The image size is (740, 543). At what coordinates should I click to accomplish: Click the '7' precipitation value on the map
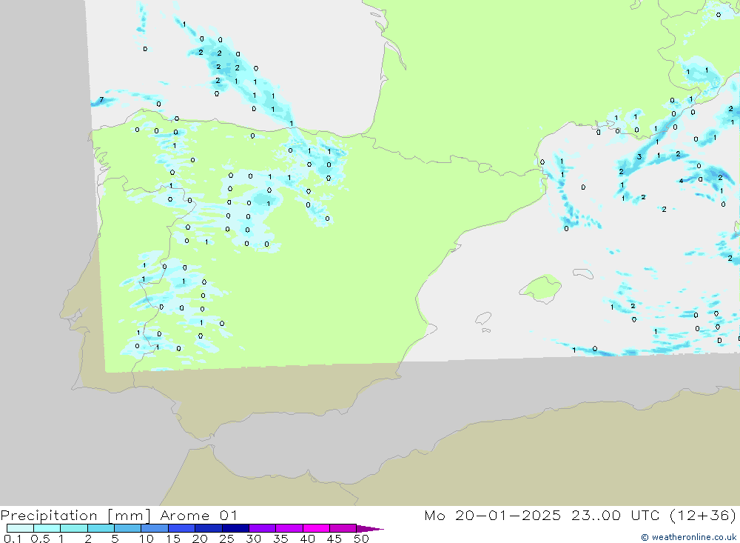click(101, 100)
